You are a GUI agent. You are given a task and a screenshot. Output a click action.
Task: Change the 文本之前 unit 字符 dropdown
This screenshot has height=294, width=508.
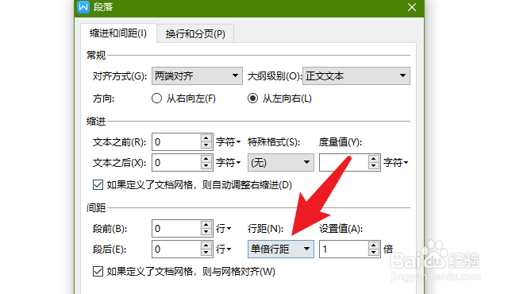click(228, 142)
